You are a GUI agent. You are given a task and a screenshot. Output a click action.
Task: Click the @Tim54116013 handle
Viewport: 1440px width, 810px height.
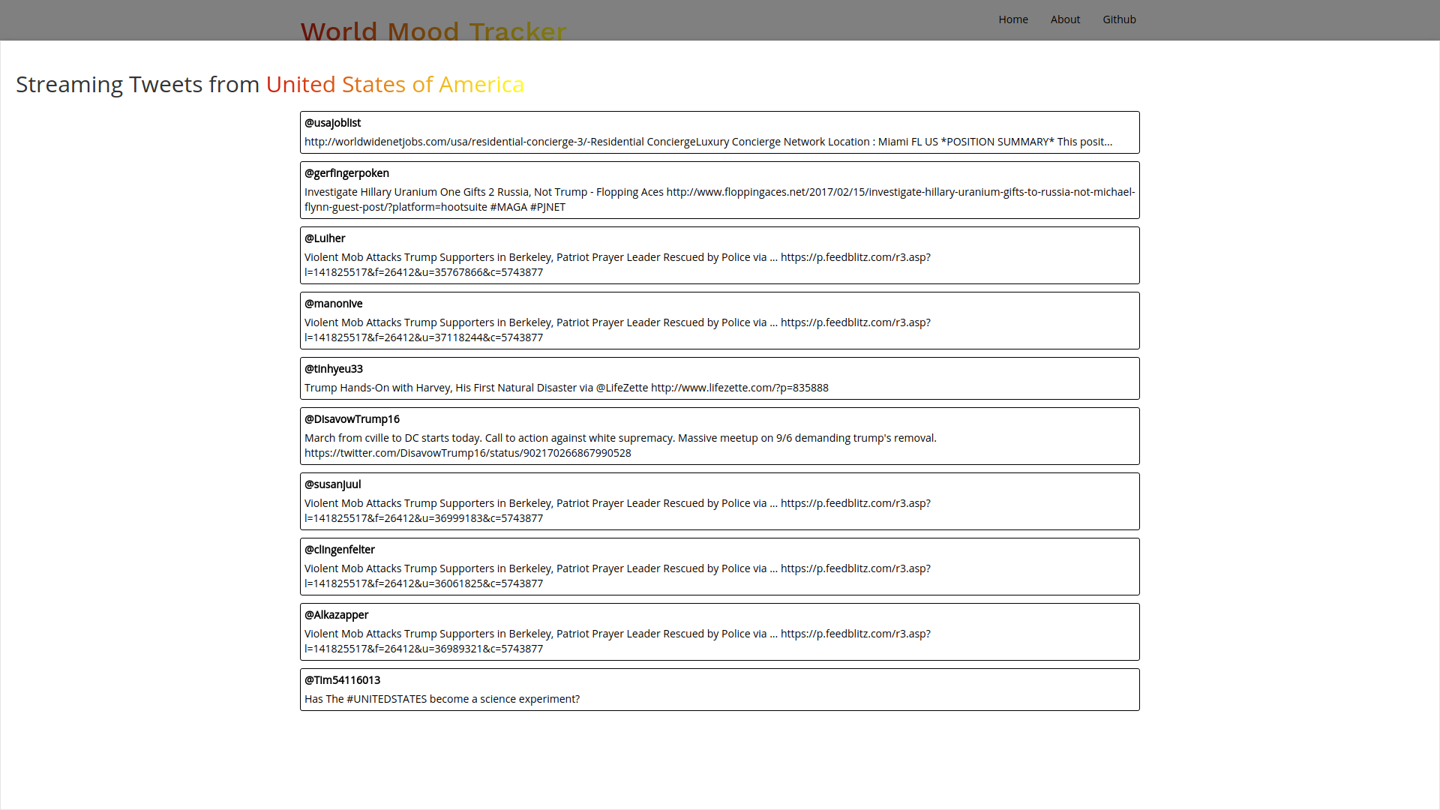[x=342, y=680]
